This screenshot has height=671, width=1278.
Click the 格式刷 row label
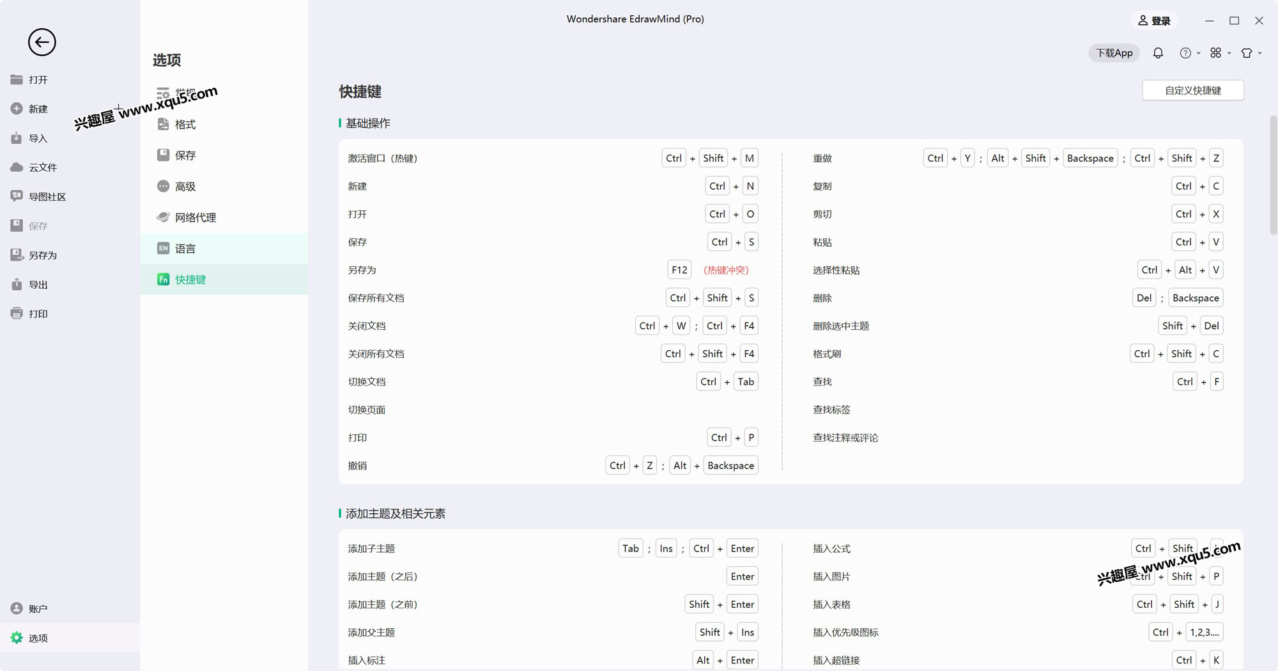click(x=827, y=353)
